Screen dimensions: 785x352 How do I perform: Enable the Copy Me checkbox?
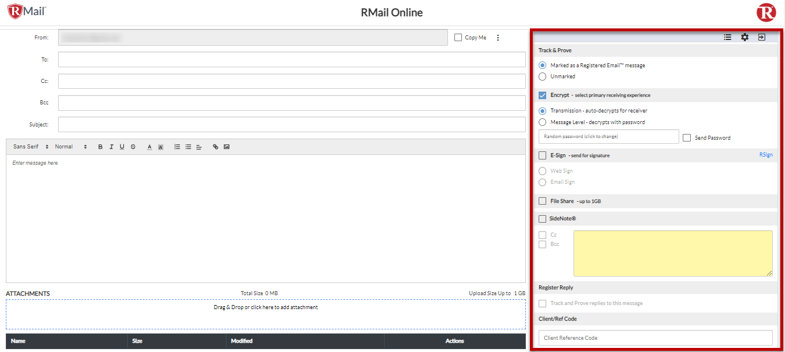pos(457,37)
